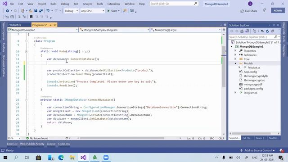Toggle the bookmark icon in toolbar
Screen dimensions: 288x162
pyautogui.click(x=31, y=17)
